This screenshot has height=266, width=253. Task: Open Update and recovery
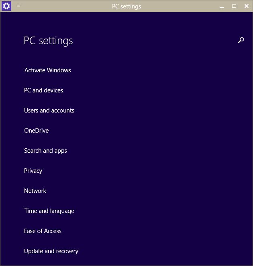(51, 251)
